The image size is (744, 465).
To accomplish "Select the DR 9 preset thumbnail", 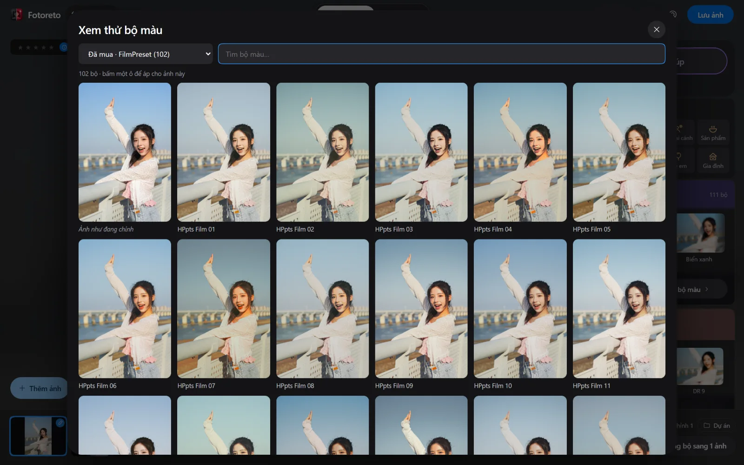I will [x=700, y=366].
